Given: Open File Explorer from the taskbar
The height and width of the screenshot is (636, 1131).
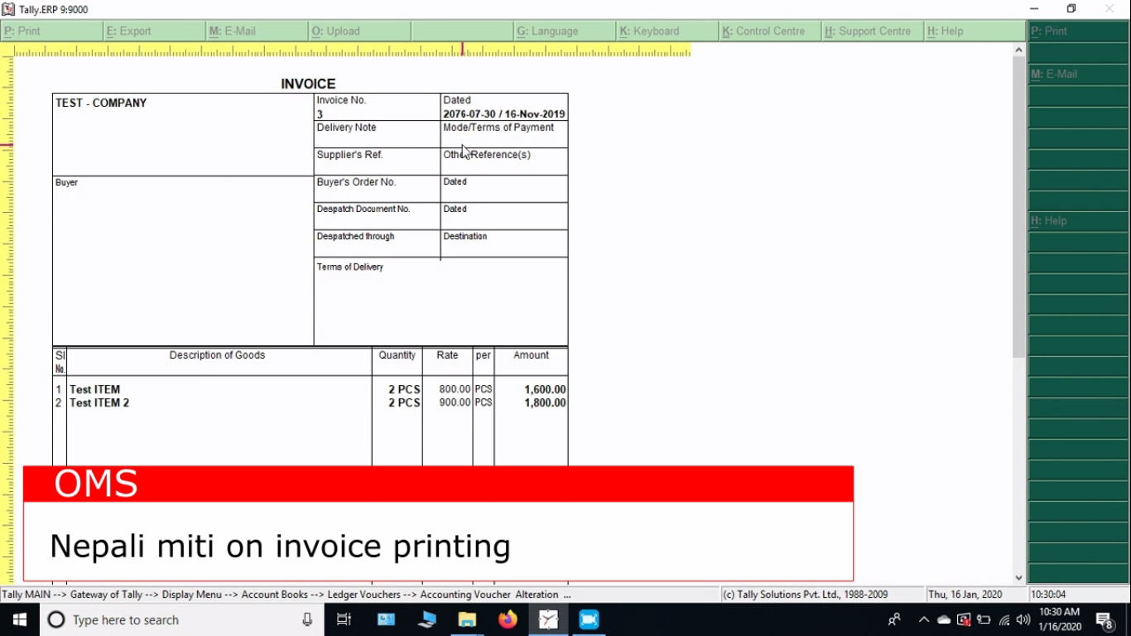Looking at the screenshot, I should click(466, 619).
